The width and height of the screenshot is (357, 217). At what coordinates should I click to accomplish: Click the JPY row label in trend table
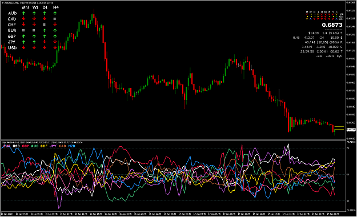coord(11,42)
